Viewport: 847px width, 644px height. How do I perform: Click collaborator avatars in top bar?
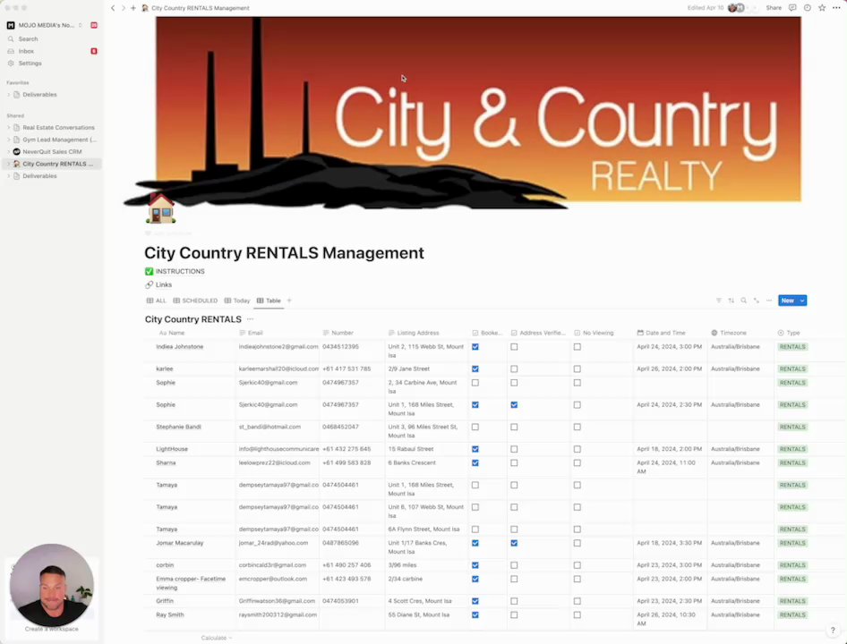(736, 7)
